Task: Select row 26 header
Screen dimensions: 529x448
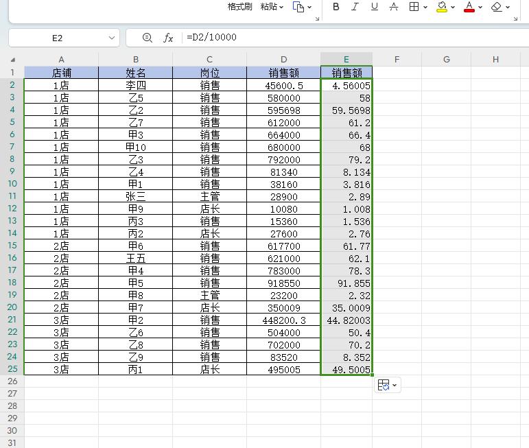Action: 12,381
